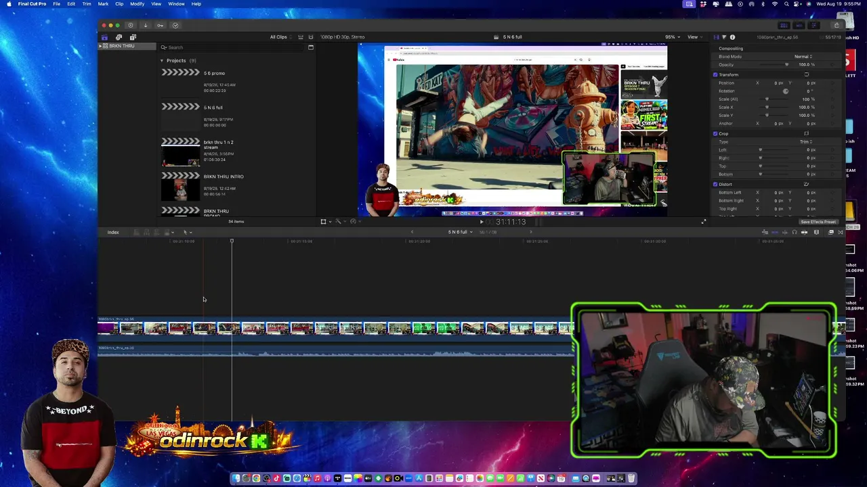
Task: Activate Transform on-screen controls icon
Action: coord(806,74)
